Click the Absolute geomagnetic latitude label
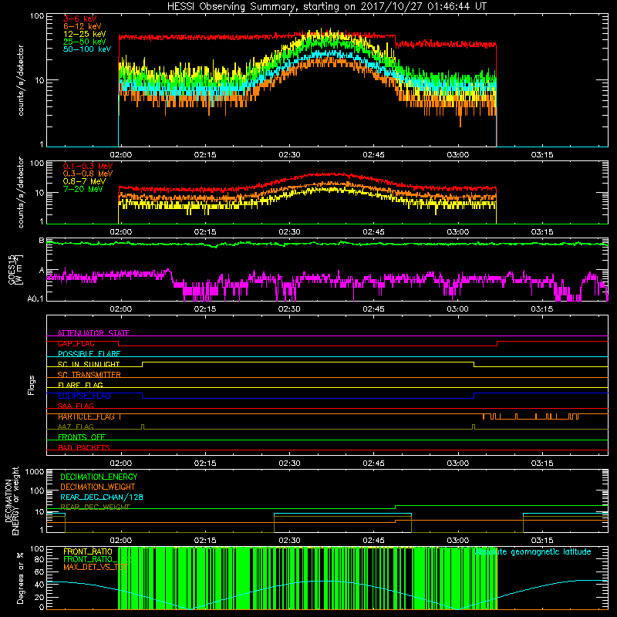The width and height of the screenshot is (617, 617). tap(533, 552)
